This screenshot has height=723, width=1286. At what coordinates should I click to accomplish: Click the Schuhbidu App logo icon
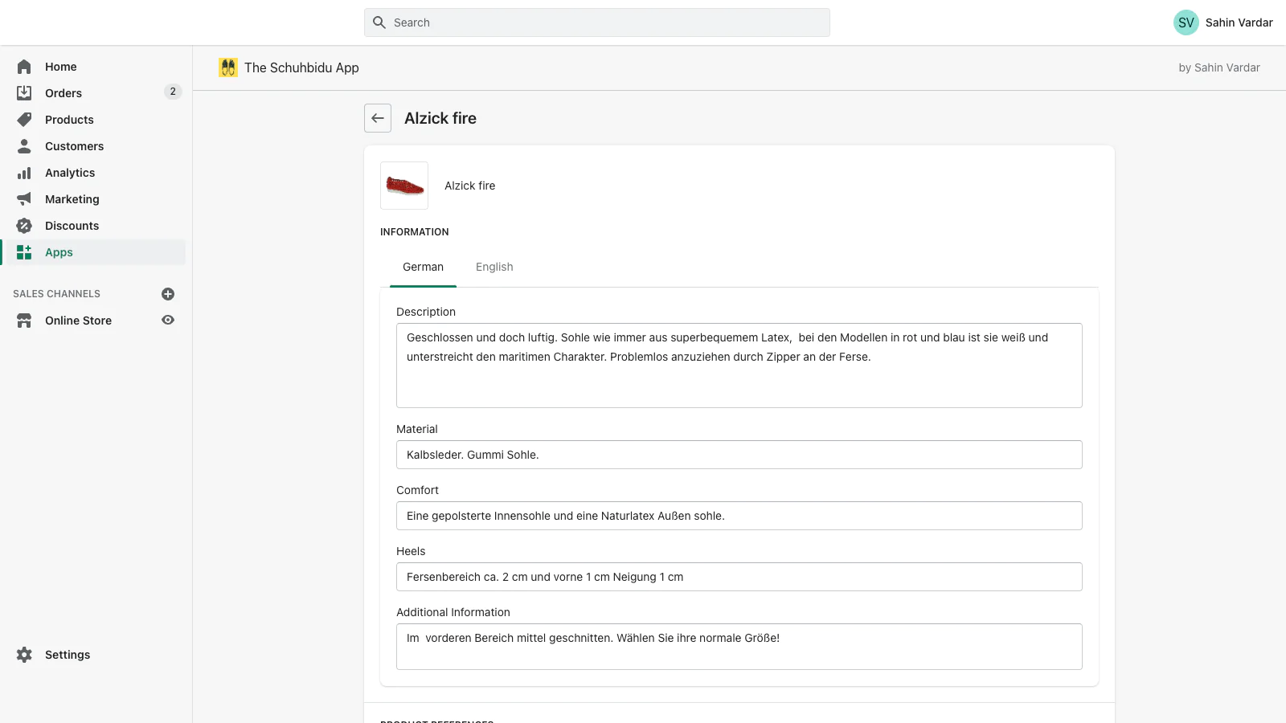pyautogui.click(x=228, y=67)
